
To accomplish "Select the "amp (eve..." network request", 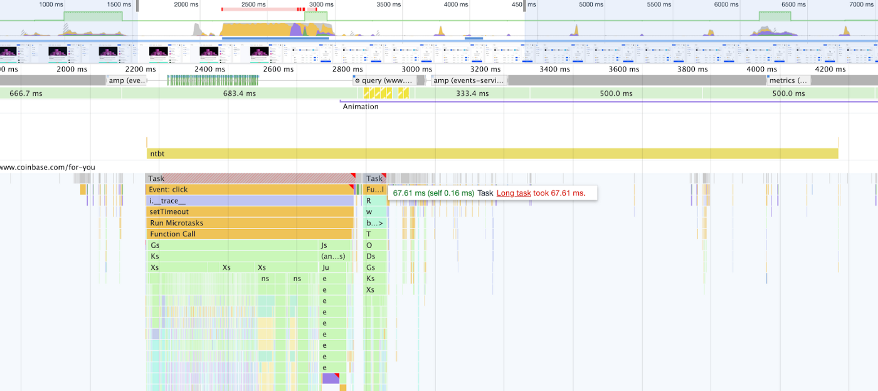I will pos(127,80).
